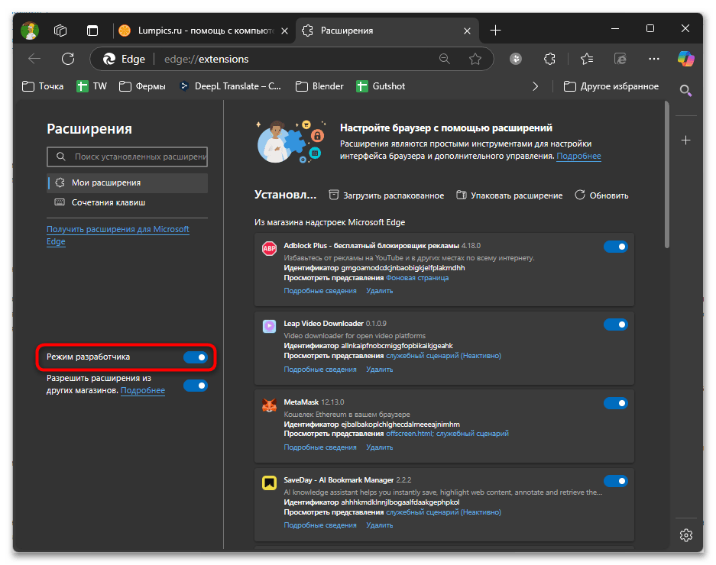
Task: Click the edge://extensions address bar
Action: click(x=292, y=59)
